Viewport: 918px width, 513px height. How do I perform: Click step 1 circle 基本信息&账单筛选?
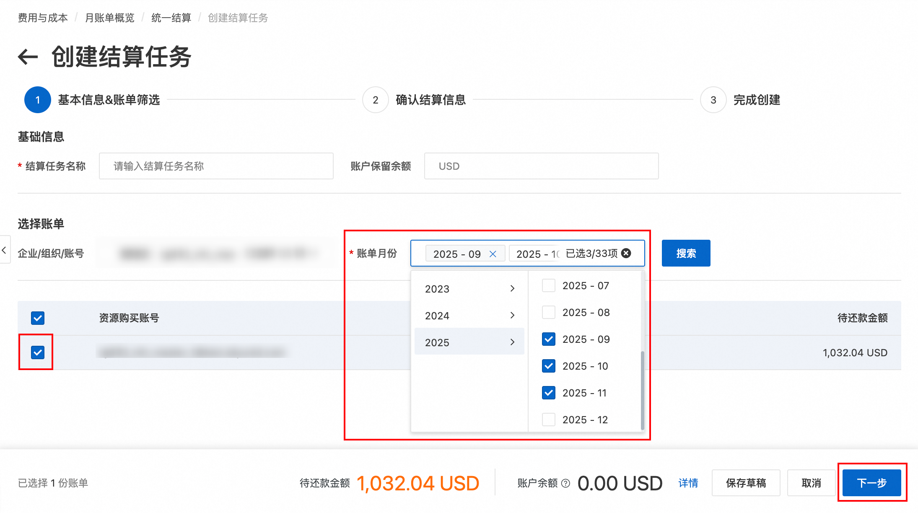(38, 100)
